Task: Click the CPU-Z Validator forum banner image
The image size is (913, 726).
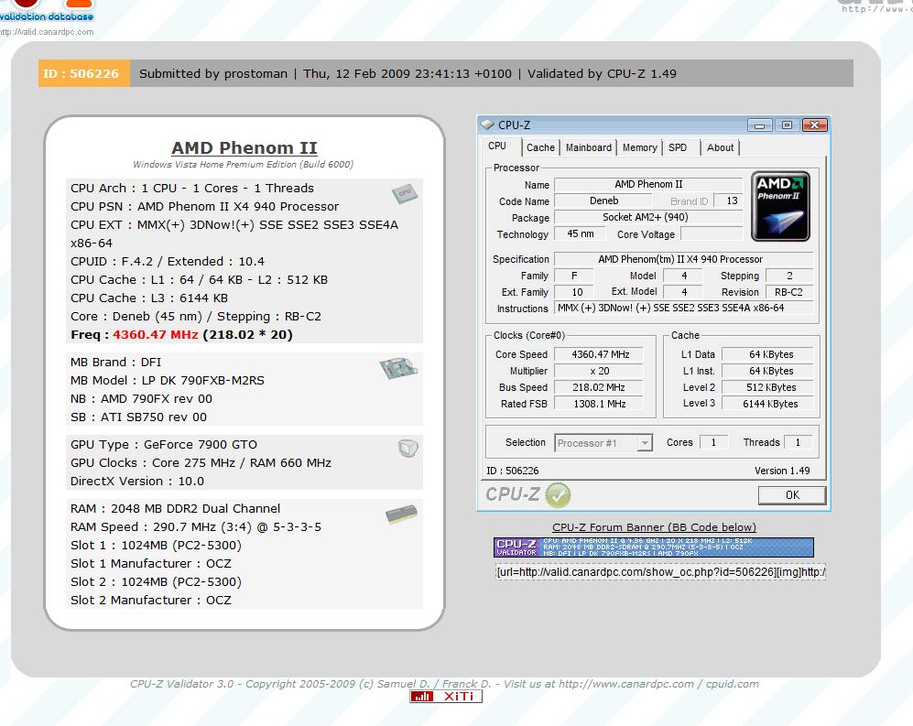Action: pos(653,547)
